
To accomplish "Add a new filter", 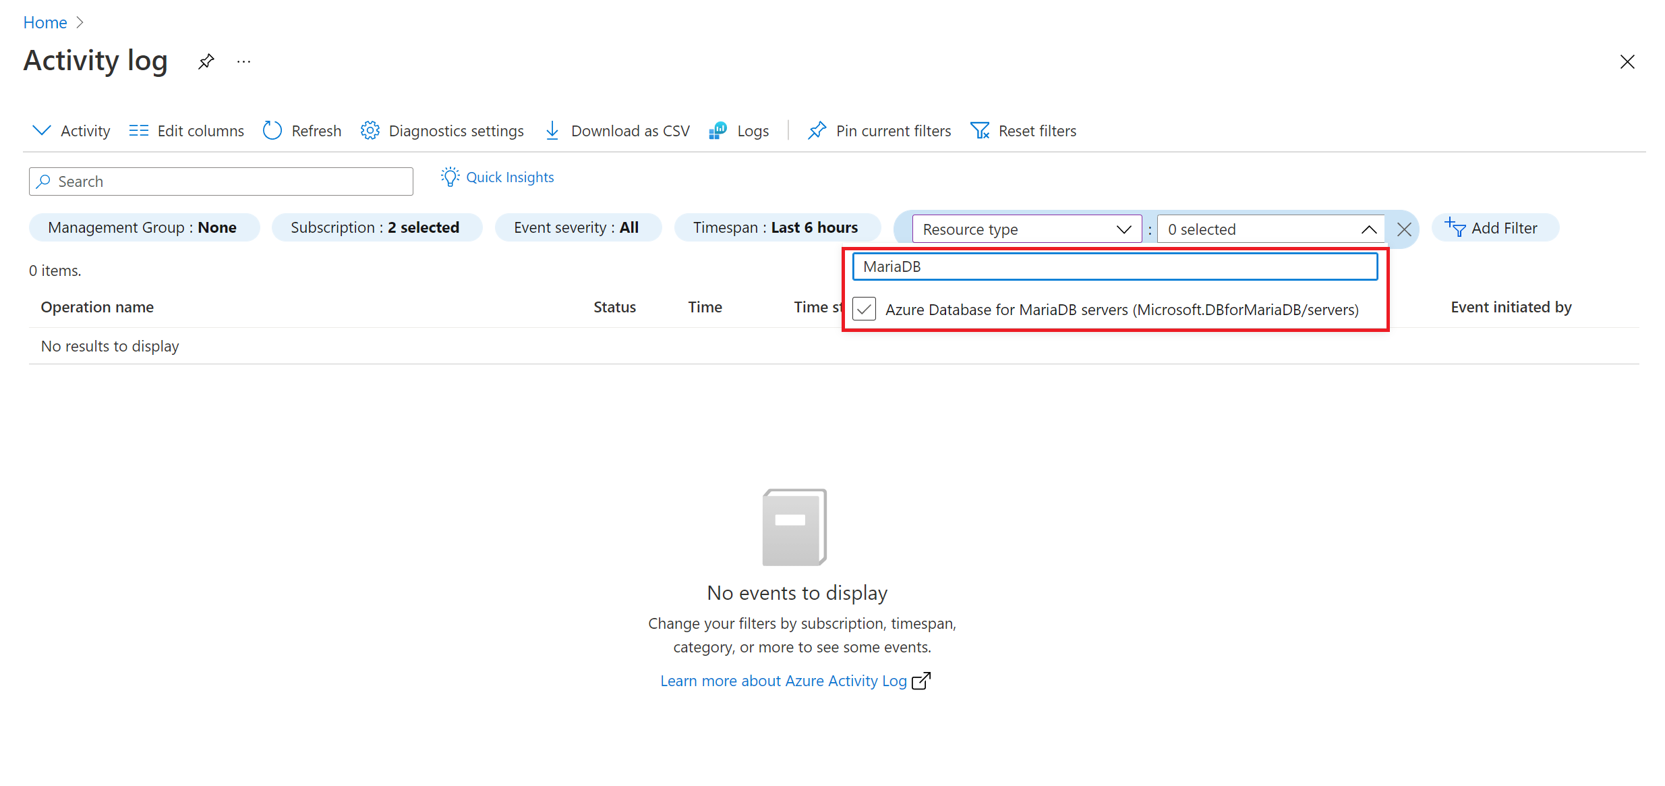I will tap(1494, 227).
